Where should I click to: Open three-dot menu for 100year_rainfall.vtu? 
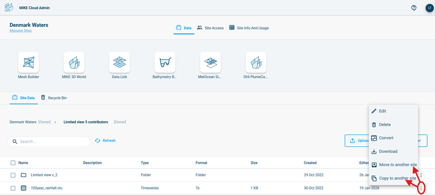(x=421, y=189)
